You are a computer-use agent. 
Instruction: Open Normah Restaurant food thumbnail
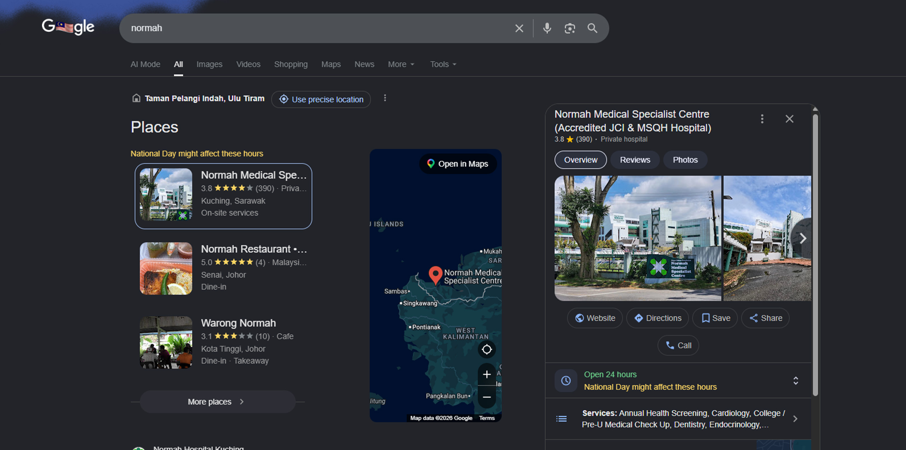click(x=166, y=268)
